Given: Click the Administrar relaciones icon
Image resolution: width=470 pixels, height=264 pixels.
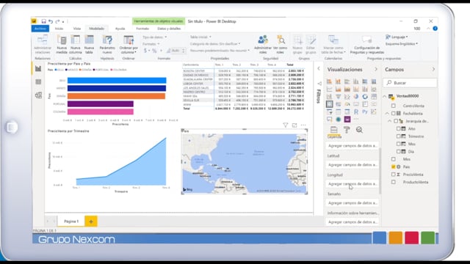Looking at the screenshot, I should point(43,44).
